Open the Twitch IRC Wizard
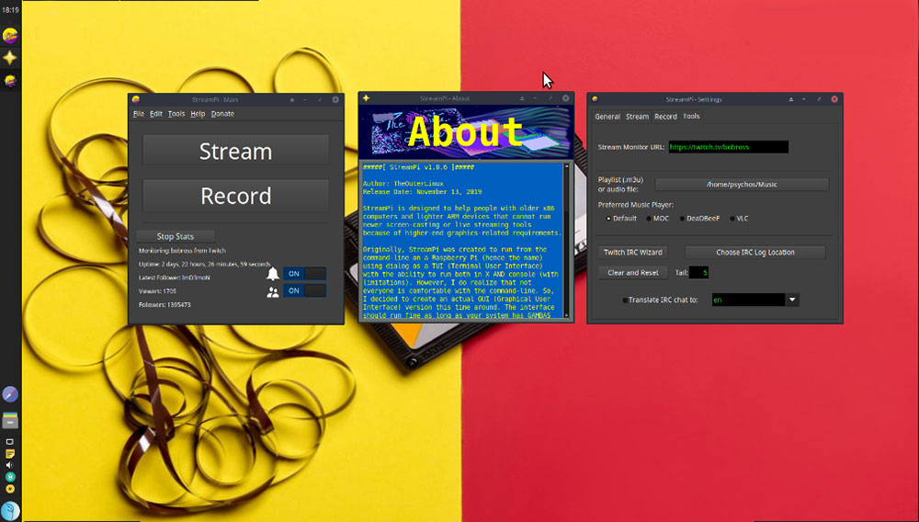 pos(632,252)
